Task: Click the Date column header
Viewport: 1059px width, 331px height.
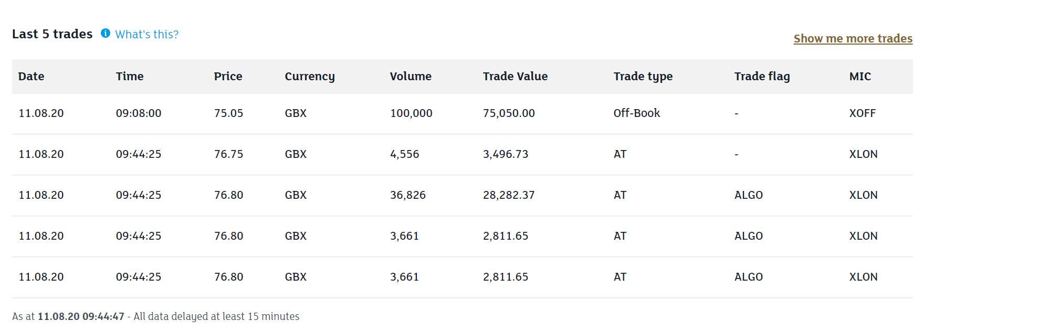Action: pyautogui.click(x=31, y=77)
